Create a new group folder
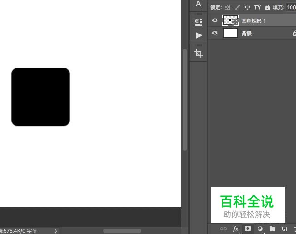Viewport: 296px width, 234px height. 272,229
